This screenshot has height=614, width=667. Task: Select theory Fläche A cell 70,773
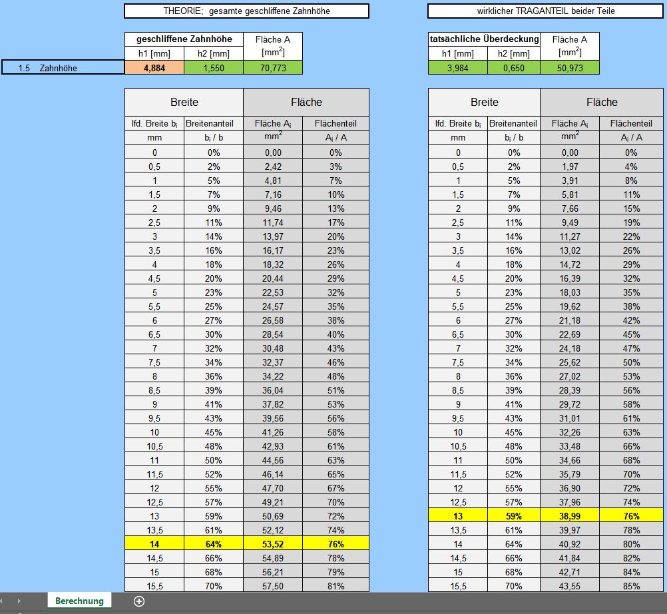[x=273, y=68]
